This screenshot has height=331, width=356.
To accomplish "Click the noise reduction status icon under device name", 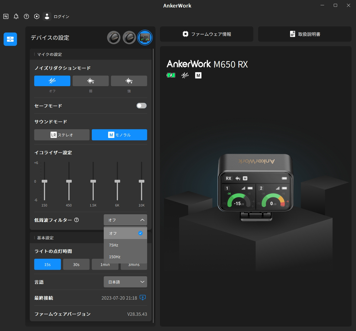I will [x=185, y=75].
